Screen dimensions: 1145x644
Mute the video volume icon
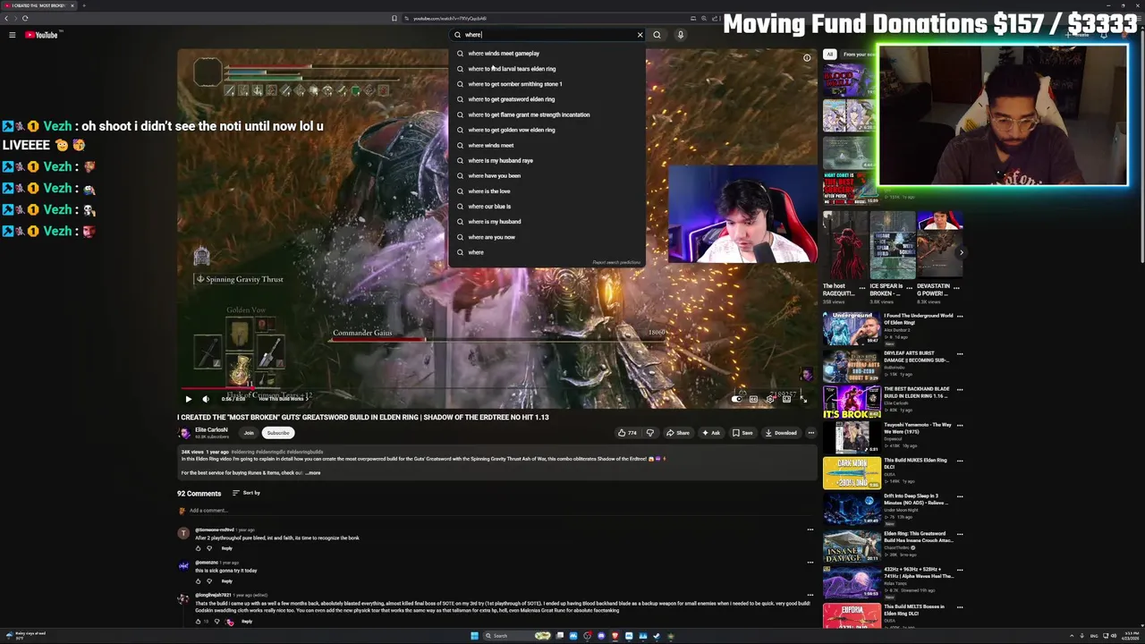coord(205,399)
